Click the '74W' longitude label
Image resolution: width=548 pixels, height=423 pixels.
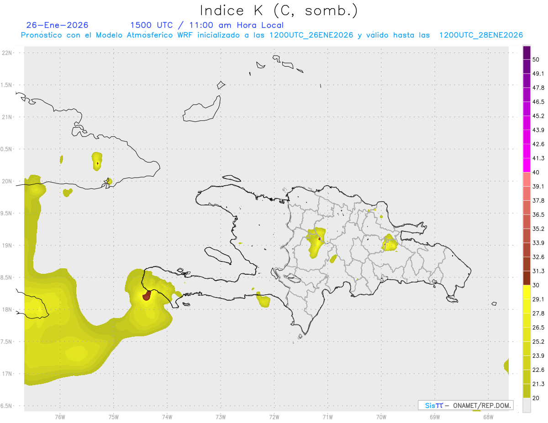click(x=167, y=417)
